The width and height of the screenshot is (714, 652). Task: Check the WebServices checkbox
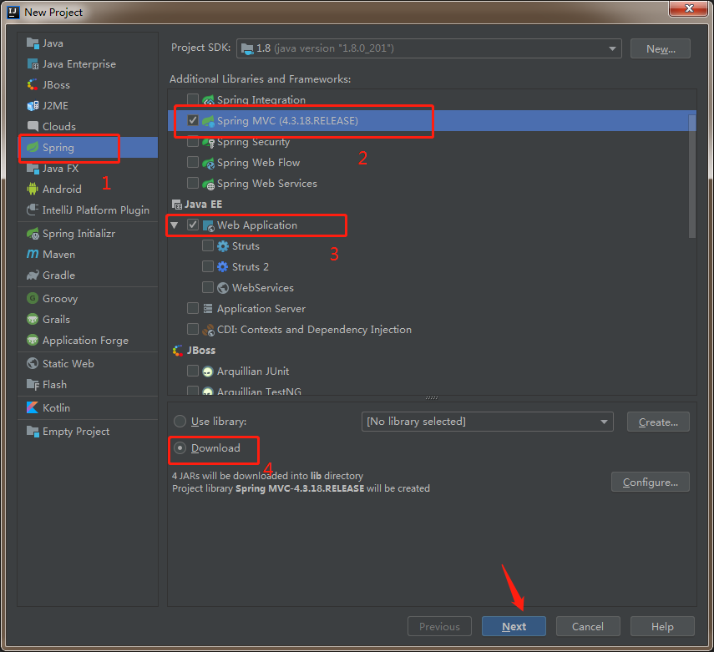208,287
